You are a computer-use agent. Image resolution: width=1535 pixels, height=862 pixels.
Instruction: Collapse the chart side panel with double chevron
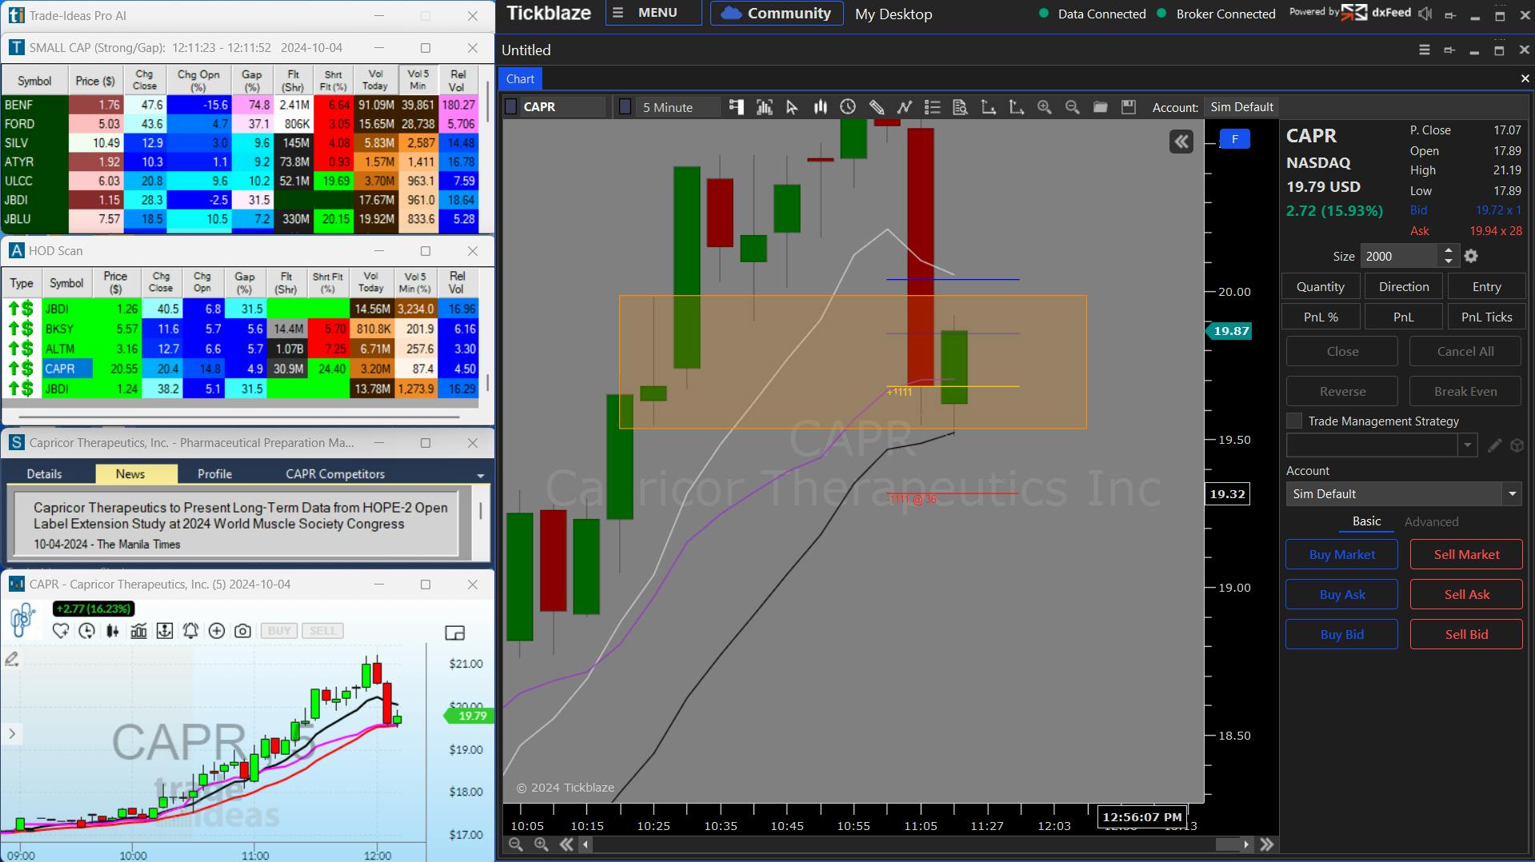(1181, 142)
